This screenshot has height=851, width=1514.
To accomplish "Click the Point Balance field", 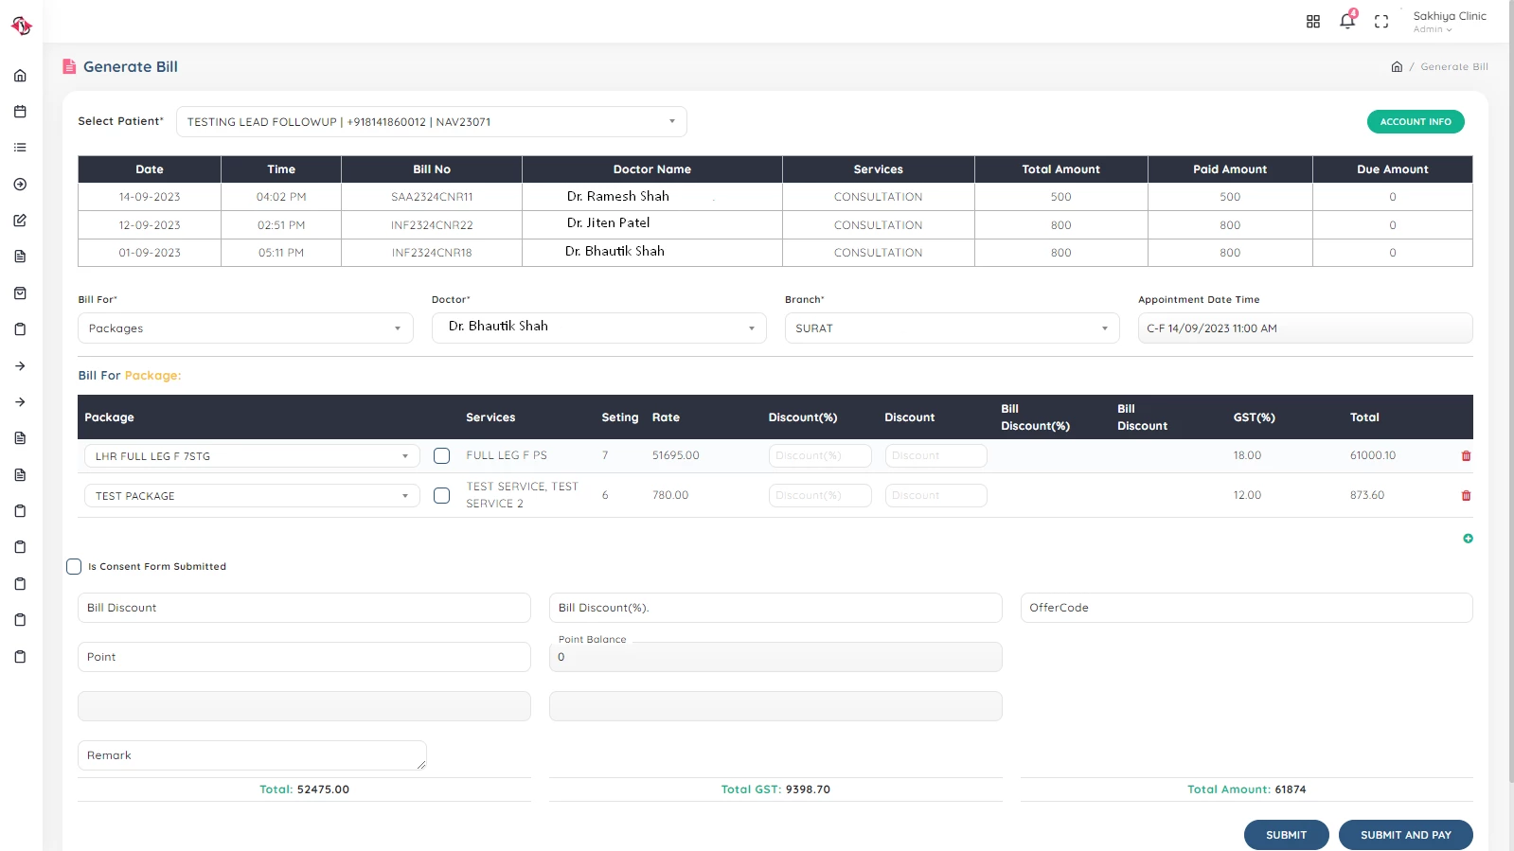I will coord(775,657).
